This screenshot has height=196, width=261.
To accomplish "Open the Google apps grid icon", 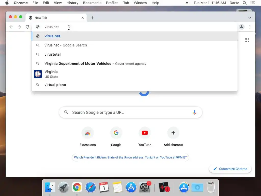I will (x=247, y=40).
